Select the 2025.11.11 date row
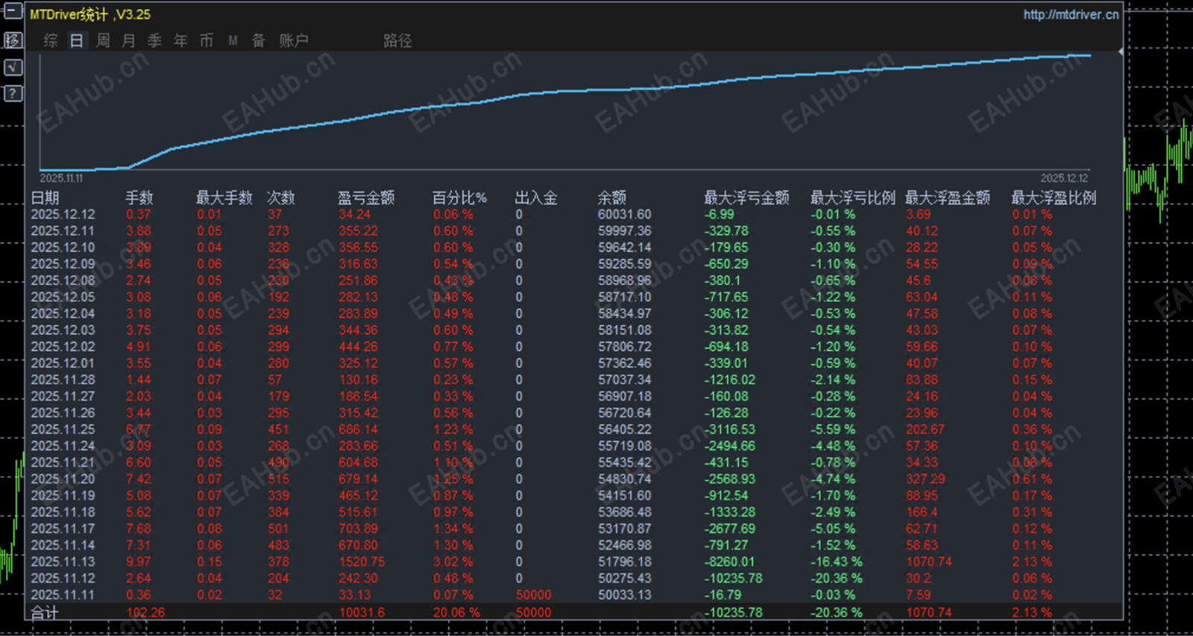This screenshot has width=1193, height=636. [x=63, y=595]
